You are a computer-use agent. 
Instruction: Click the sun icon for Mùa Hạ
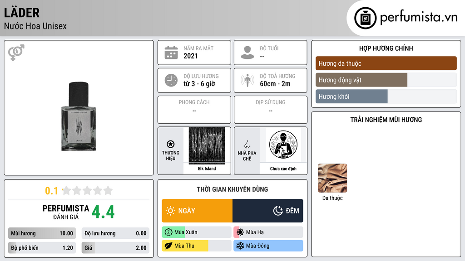click(240, 232)
